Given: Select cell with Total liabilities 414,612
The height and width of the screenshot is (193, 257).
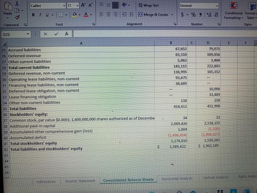Looking at the screenshot, I should pos(171,107).
